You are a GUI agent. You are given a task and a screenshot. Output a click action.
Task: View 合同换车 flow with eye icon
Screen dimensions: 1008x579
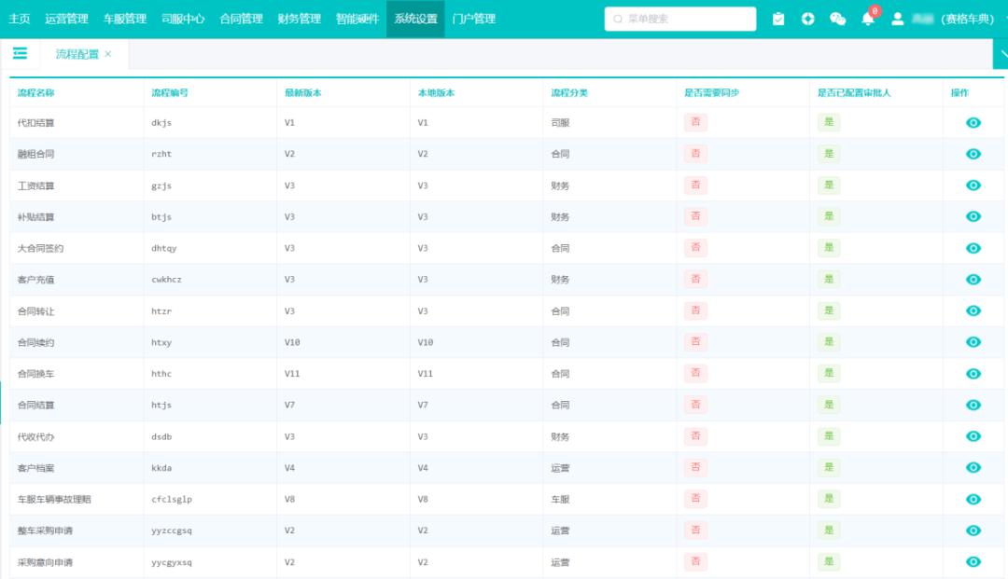tap(973, 374)
